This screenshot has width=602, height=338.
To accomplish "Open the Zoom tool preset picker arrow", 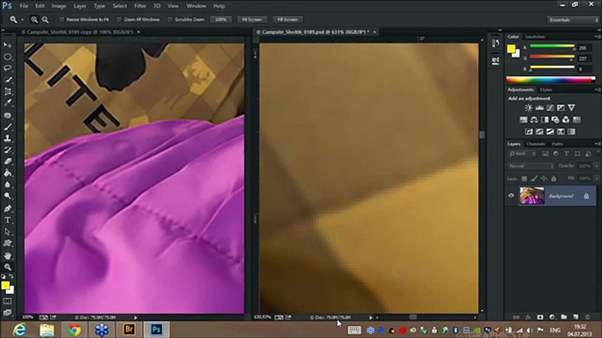I will click(22, 20).
